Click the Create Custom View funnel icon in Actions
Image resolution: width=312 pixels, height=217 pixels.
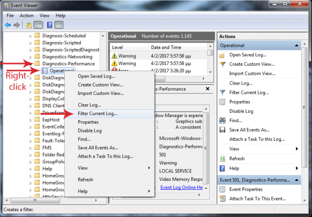point(222,64)
